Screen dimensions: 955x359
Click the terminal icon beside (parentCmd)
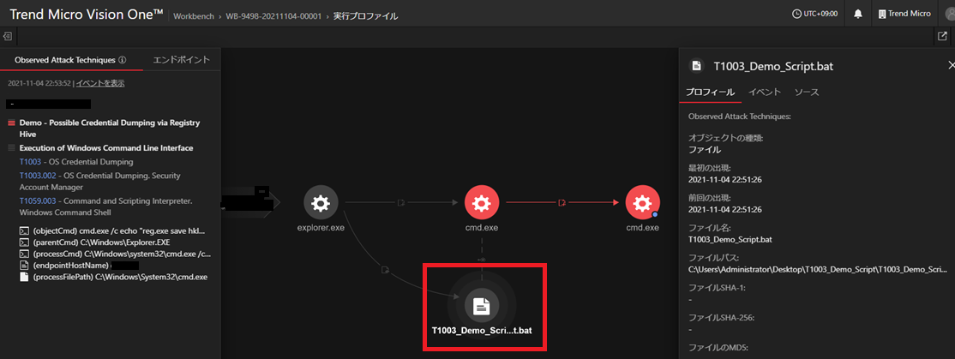[24, 242]
